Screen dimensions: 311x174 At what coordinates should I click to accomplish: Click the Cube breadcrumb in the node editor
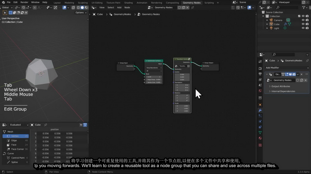(98, 14)
